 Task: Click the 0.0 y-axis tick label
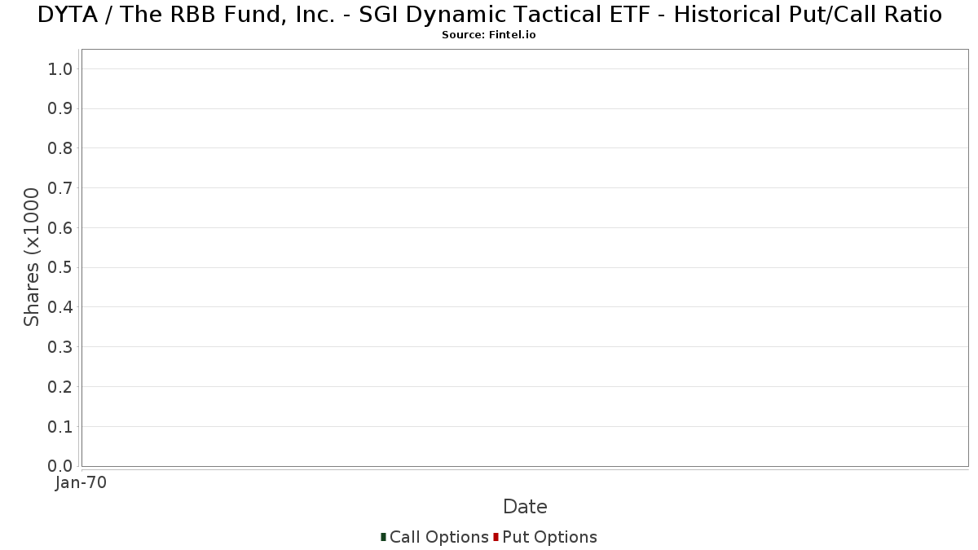click(x=61, y=466)
